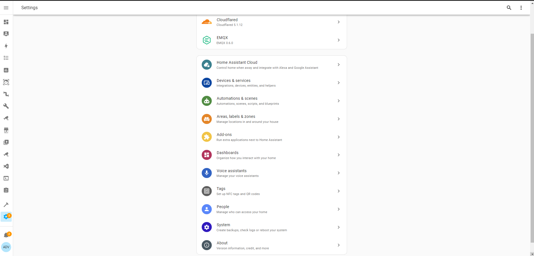Image resolution: width=534 pixels, height=256 pixels.
Task: Open the three-dot overflow menu
Action: [521, 8]
